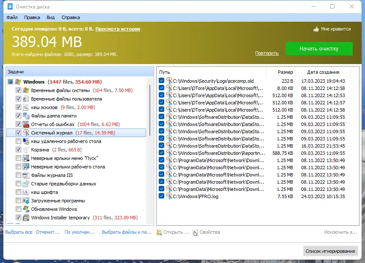Image resolution: width=365 pixels, height=263 pixels.
Task: Click the properties icon beside 'Свойства'
Action: (x=195, y=232)
